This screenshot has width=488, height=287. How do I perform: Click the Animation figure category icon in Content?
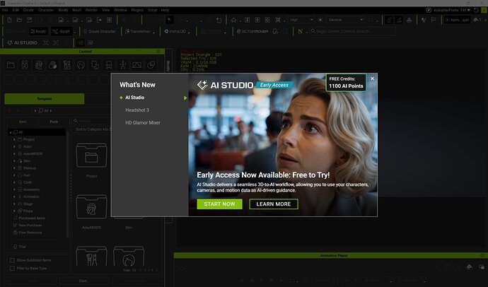coord(123,65)
